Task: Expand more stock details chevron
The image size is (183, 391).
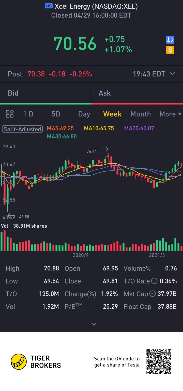Action: 94,324
